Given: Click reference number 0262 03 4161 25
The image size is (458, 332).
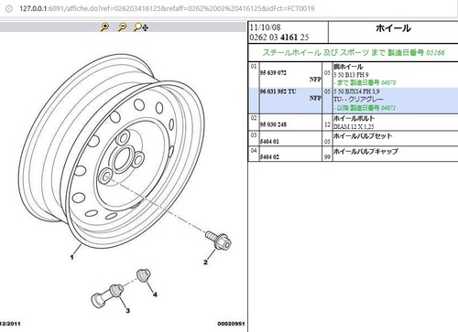Looking at the screenshot, I should 279,37.
